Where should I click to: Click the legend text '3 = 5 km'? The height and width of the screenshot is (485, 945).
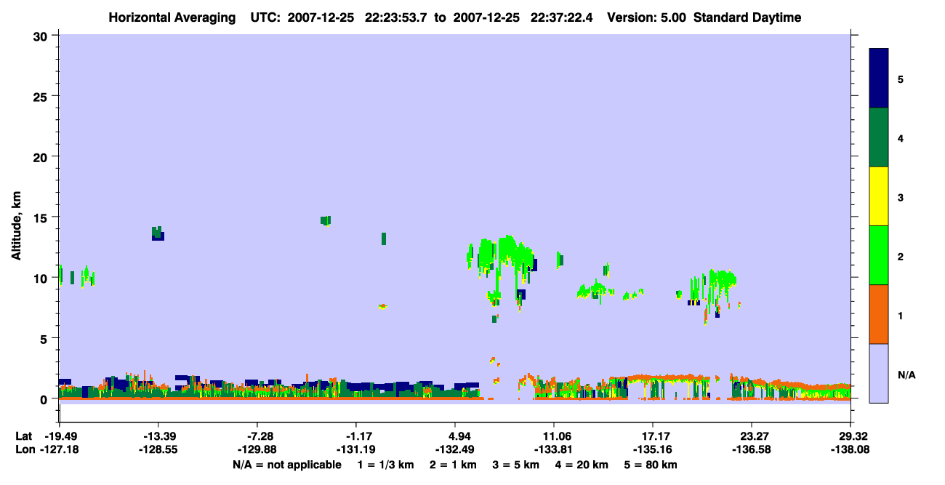coord(516,465)
